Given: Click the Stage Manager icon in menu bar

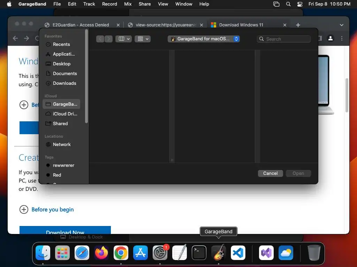Looking at the screenshot, I should tap(276, 4).
